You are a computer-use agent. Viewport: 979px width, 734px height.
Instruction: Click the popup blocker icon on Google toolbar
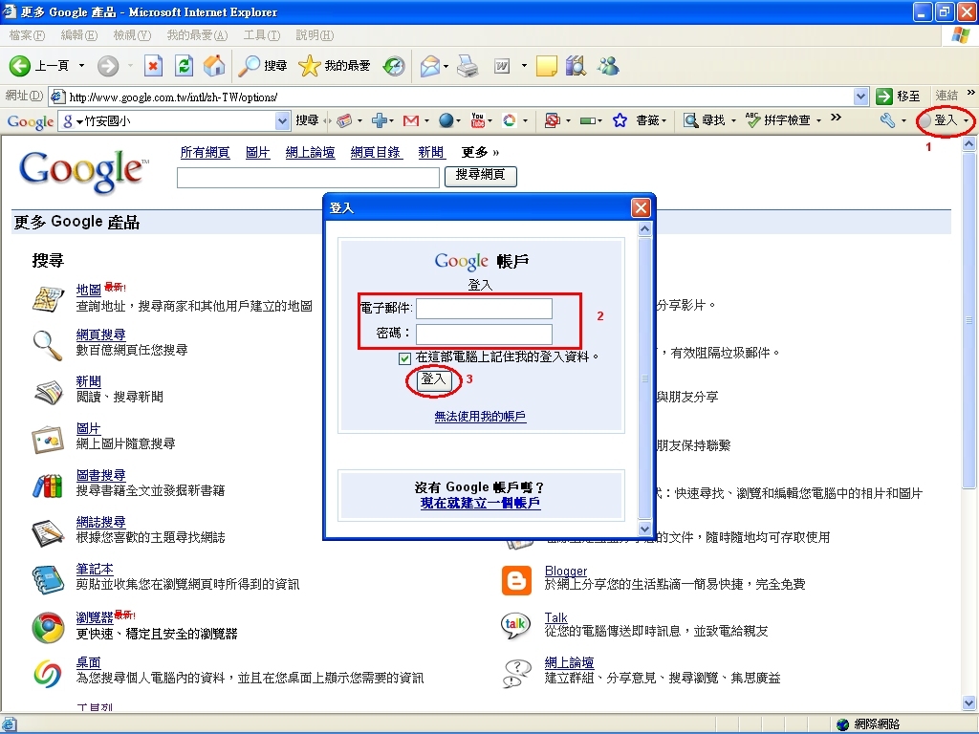[x=552, y=120]
